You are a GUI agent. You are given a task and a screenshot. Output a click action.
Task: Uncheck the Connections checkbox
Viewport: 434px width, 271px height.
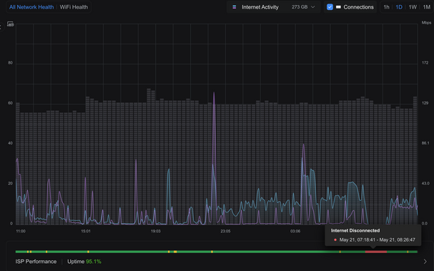pyautogui.click(x=330, y=7)
